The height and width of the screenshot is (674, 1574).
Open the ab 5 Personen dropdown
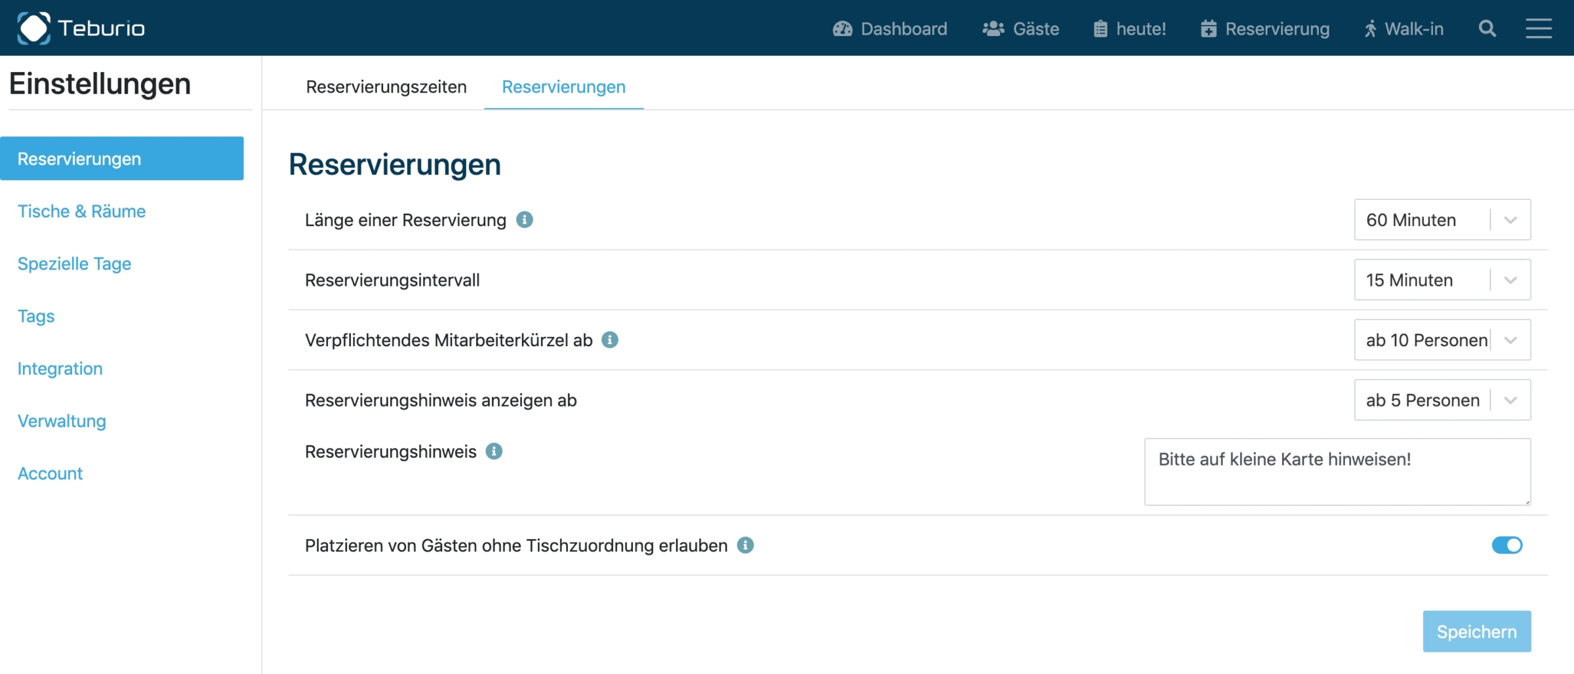[x=1442, y=400]
